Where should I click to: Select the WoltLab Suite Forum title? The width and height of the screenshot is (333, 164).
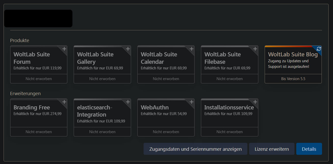point(32,58)
